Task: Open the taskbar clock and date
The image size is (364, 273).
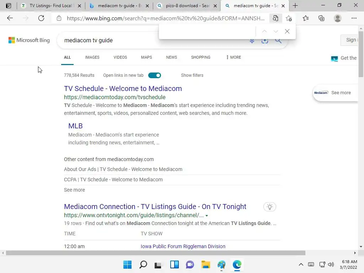Action: 348,264
